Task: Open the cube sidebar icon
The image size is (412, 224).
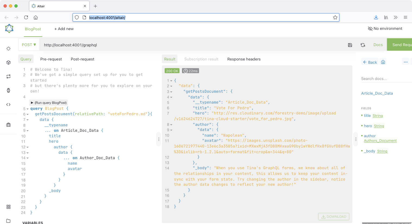Action: [8, 63]
